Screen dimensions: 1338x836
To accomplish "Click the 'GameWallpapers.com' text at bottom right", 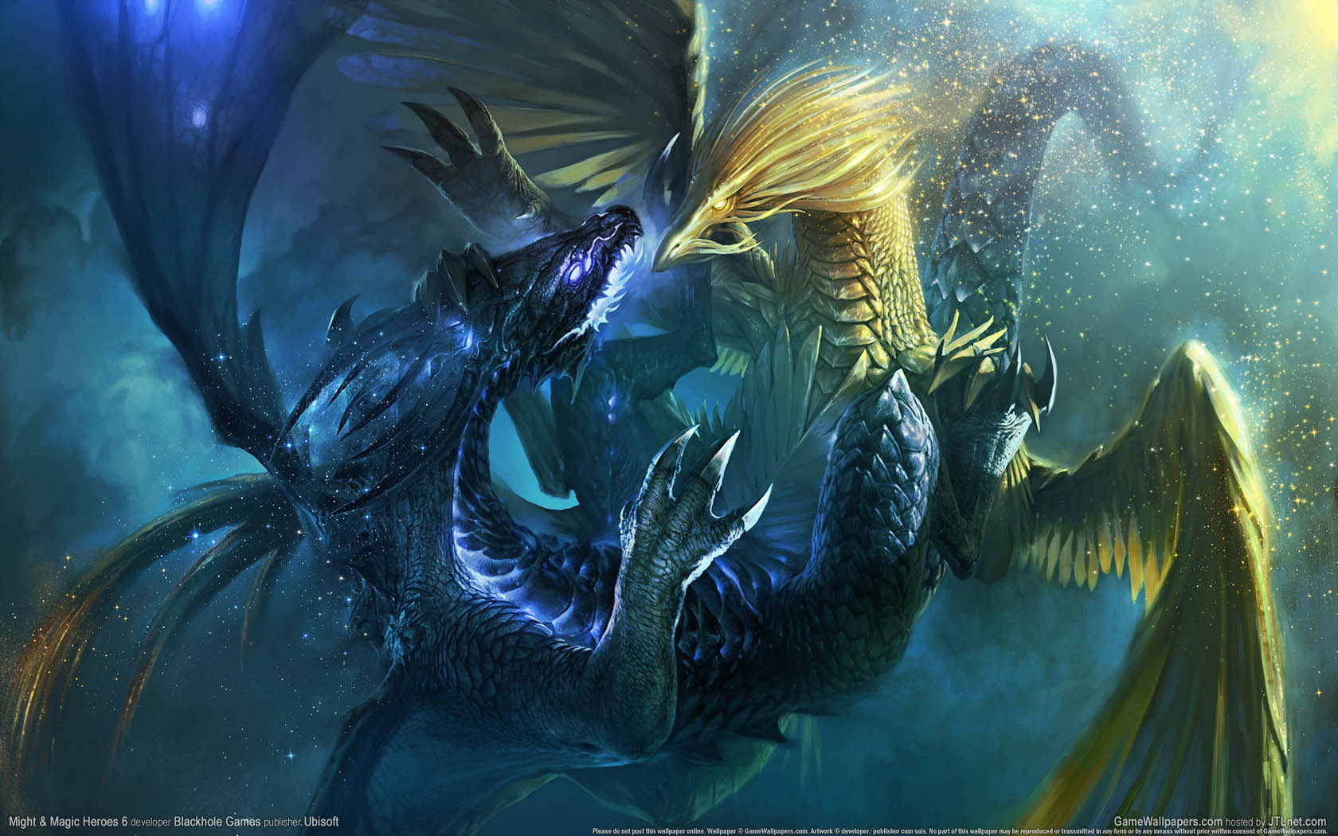I will coord(1168,821).
